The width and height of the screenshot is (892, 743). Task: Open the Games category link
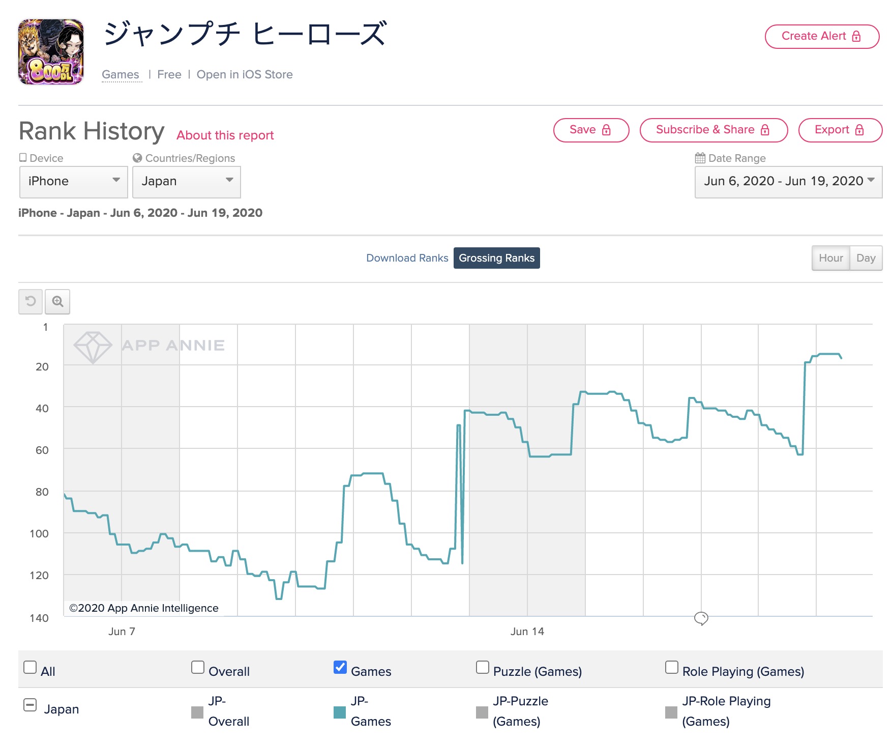point(121,74)
